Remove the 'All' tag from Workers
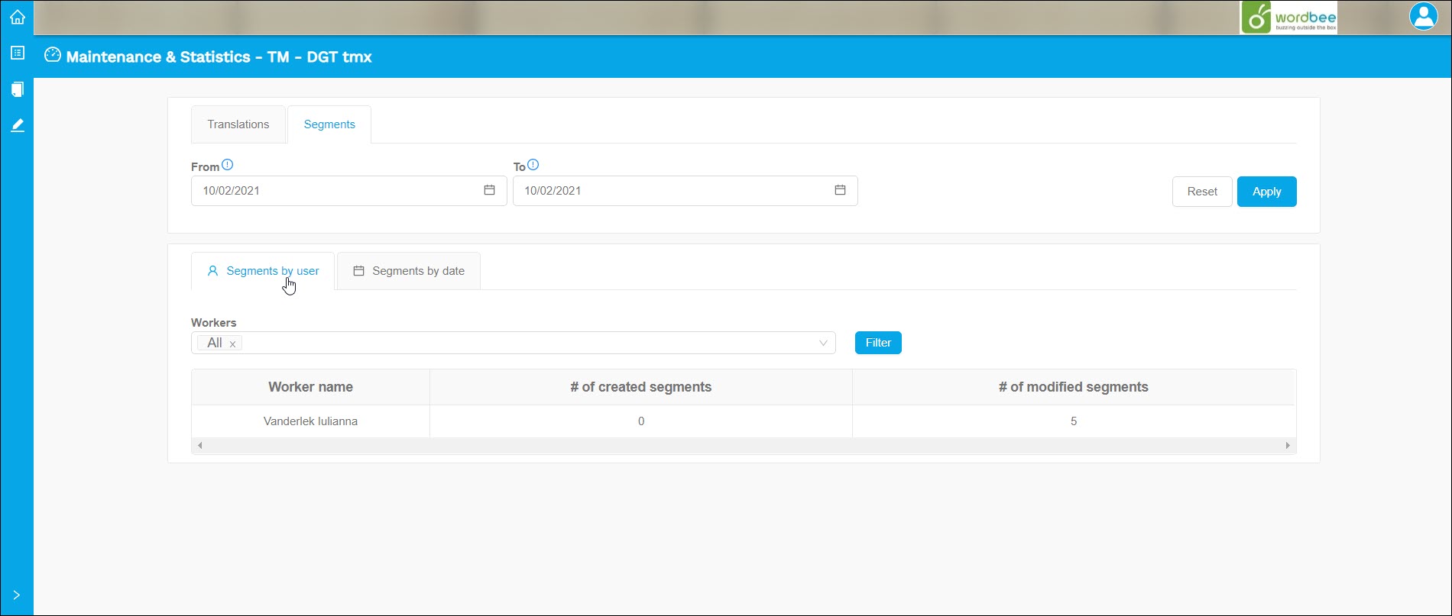The height and width of the screenshot is (616, 1452). coord(232,344)
